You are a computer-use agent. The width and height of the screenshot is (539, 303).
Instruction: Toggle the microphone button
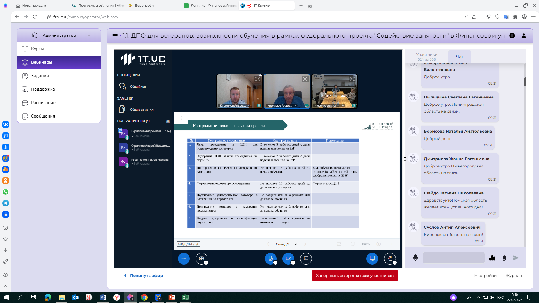point(271,258)
